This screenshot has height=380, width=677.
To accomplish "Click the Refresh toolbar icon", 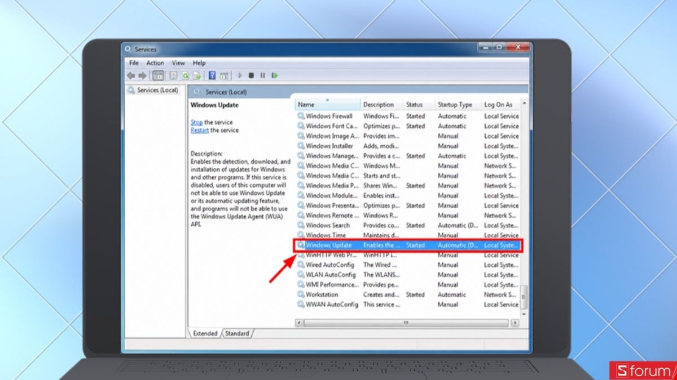I will (x=185, y=75).
